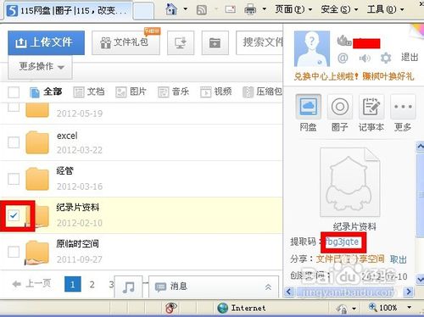Uncheck the box for 纪录片资料 folder
This screenshot has height=317, width=424.
tap(14, 215)
